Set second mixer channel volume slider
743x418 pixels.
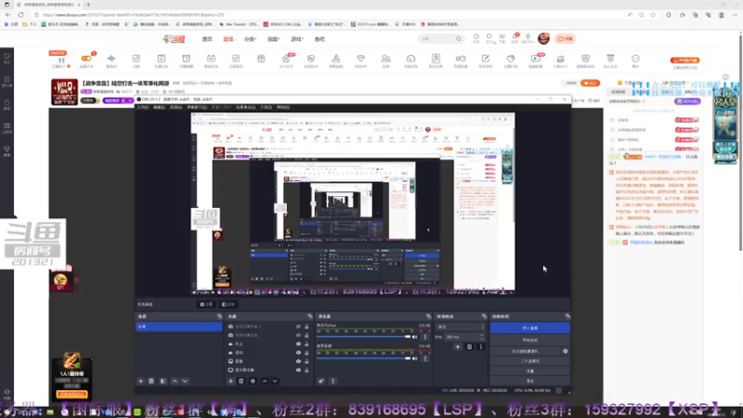click(363, 359)
